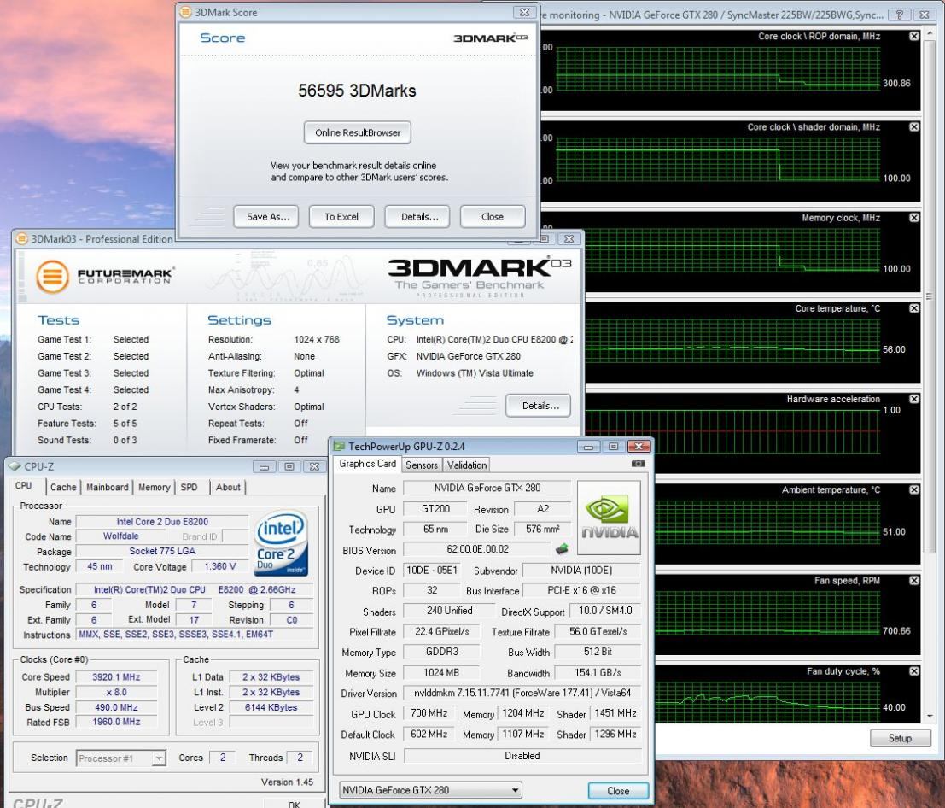
Task: Switch to the Cache tab in CPU-Z
Action: coord(62,487)
